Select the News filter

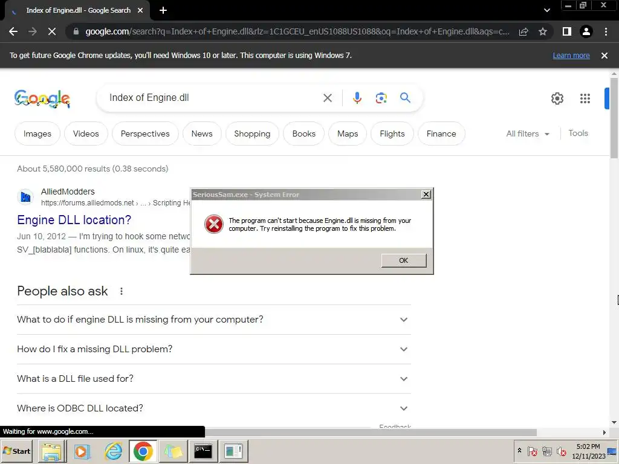pos(202,134)
